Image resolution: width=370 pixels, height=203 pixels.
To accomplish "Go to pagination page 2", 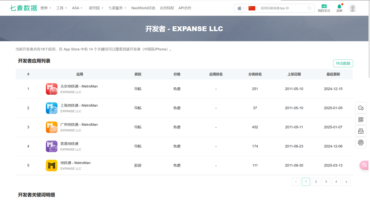I will [316, 181].
